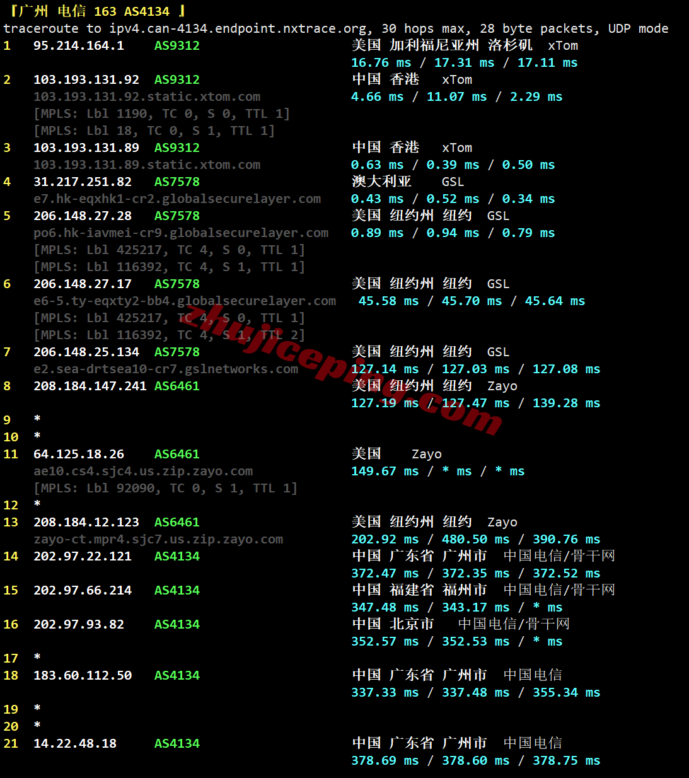Click IP 206.148.25.134 at hop 7
This screenshot has height=778, width=689.
(x=86, y=352)
